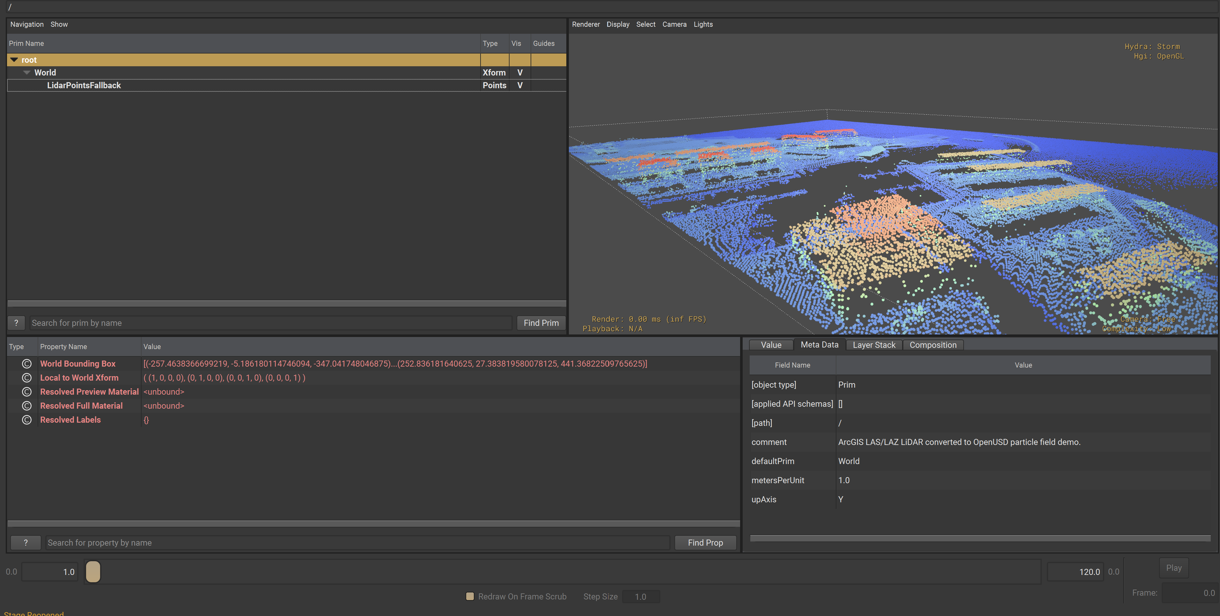Focus the Search for prim by name field
Screen dimensions: 1220x616
tap(270, 323)
